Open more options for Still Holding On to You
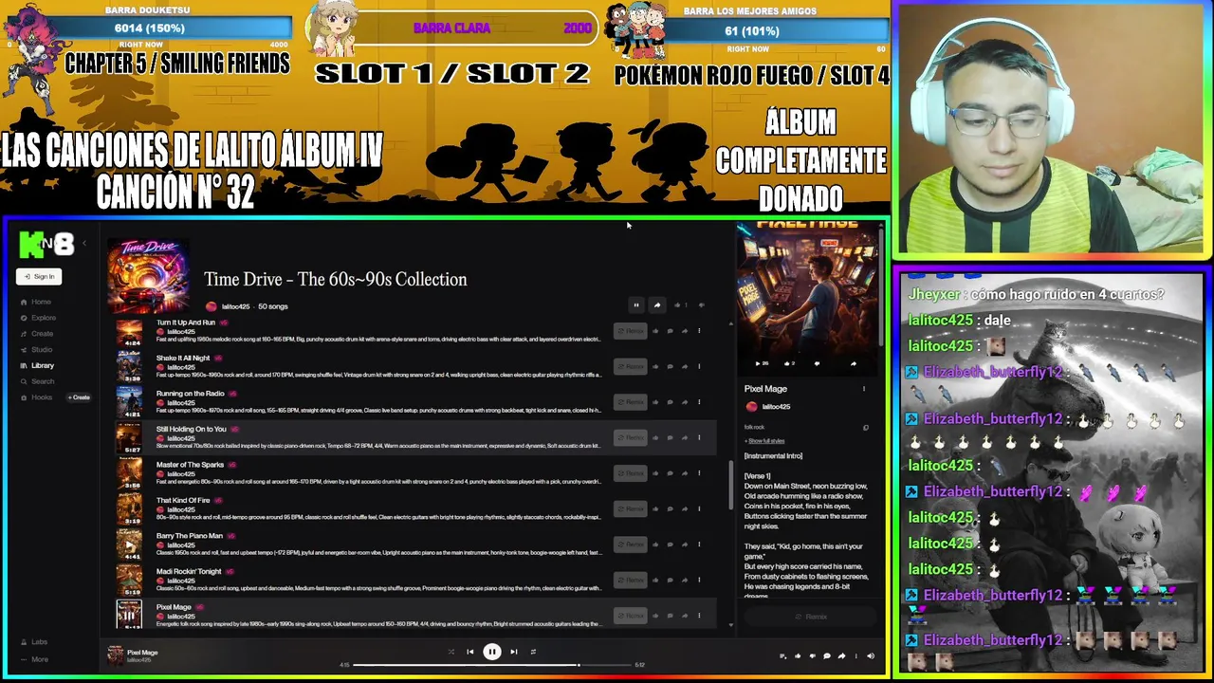Screen dimensions: 1214x683 click(x=699, y=437)
